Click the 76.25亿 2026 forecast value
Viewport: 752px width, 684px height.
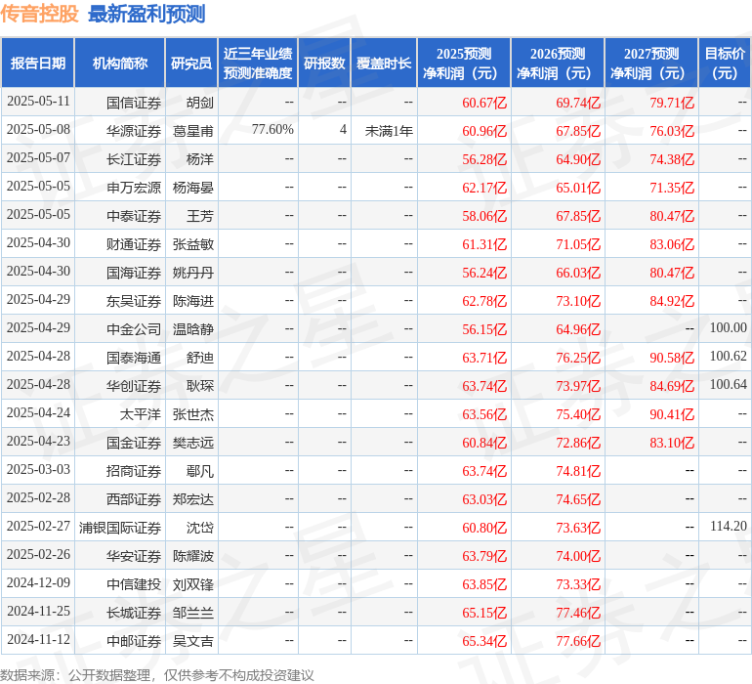pyautogui.click(x=578, y=358)
